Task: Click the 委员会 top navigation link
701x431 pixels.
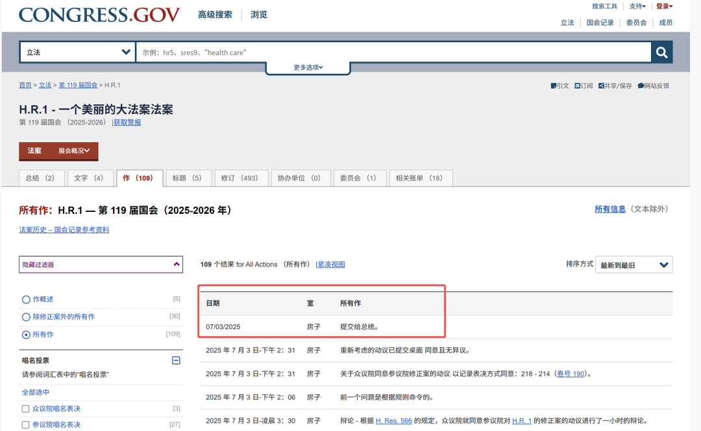Action: coord(636,23)
